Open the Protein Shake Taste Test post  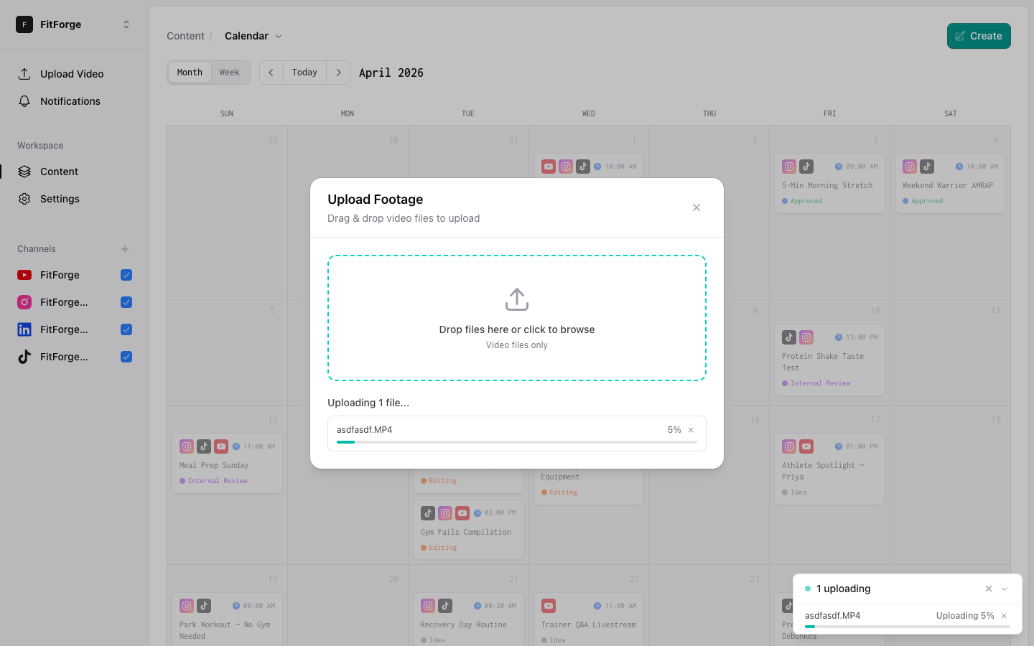point(829,360)
